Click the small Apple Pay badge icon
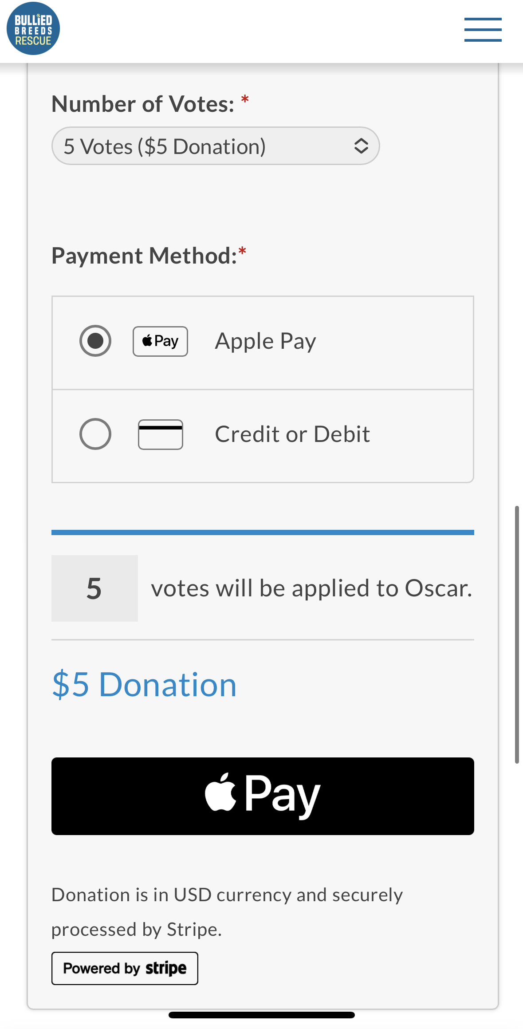Image resolution: width=523 pixels, height=1029 pixels. 160,341
